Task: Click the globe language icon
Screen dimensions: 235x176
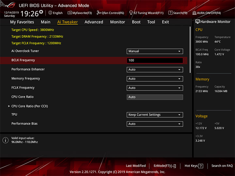Action: click(50, 13)
